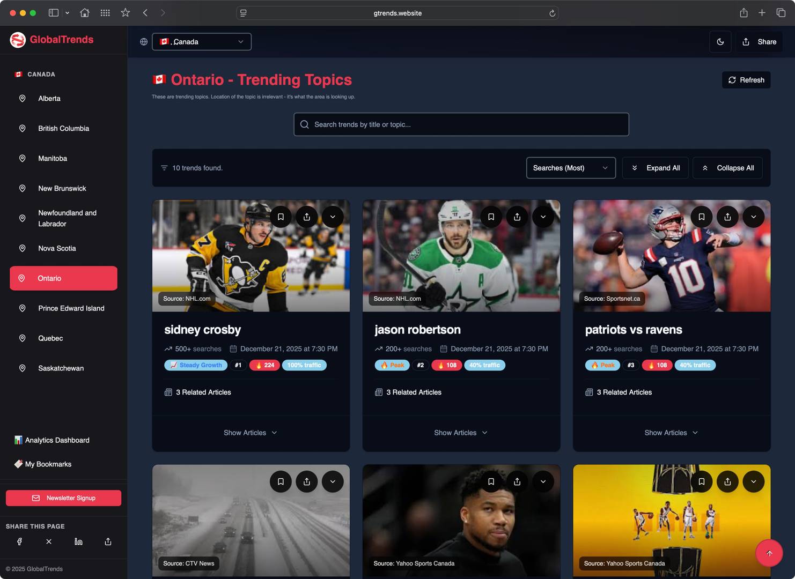Bookmark the sidney crosby trend card
The image size is (795, 579).
point(281,217)
